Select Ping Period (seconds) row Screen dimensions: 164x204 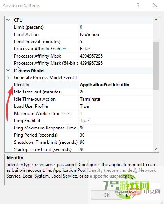pos(83,135)
